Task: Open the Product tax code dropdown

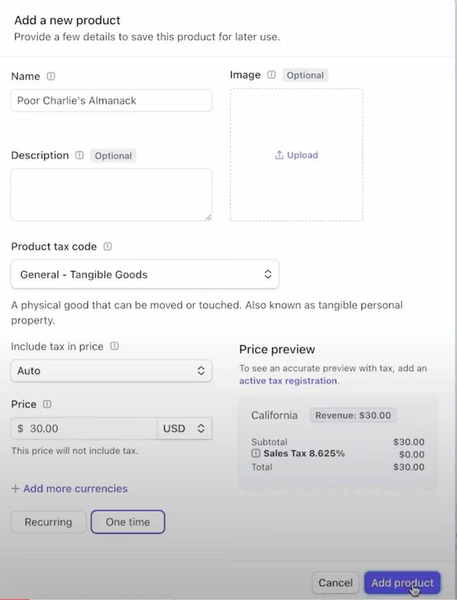Action: click(145, 275)
